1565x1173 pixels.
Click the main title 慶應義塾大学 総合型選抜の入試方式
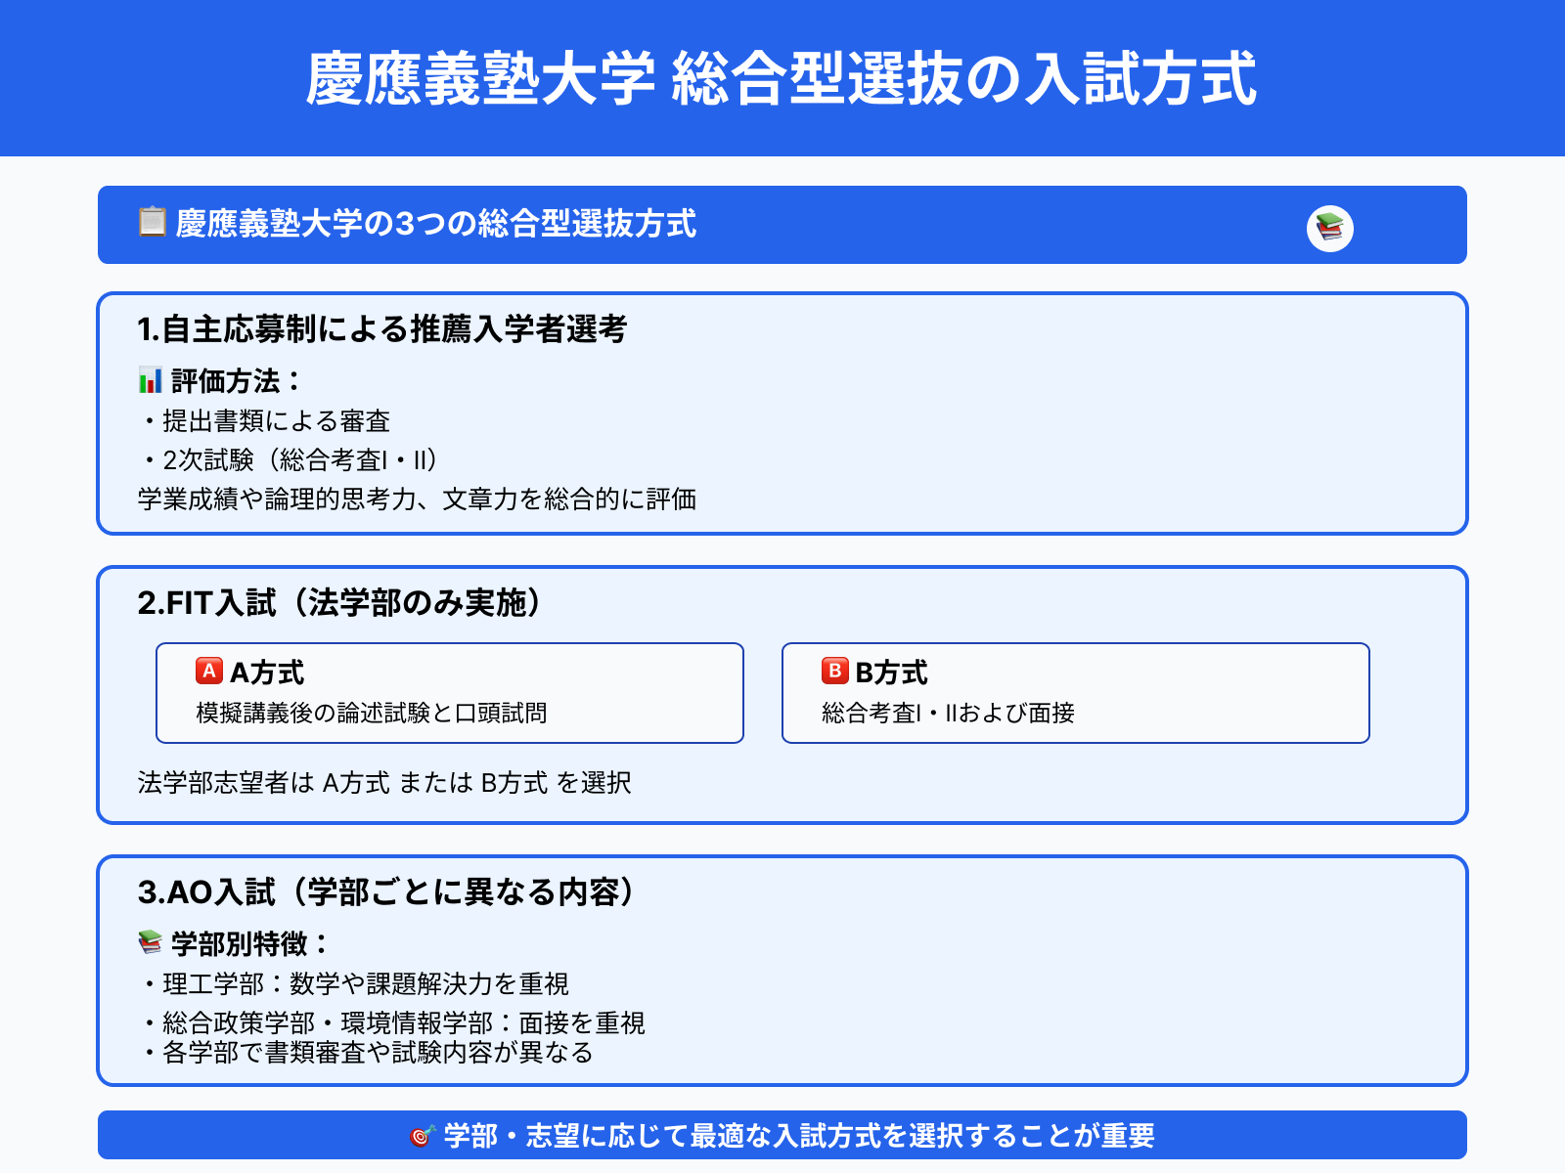click(x=782, y=78)
